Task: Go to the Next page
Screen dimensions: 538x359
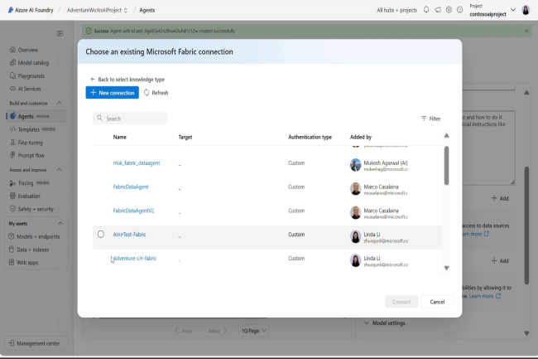Action: [x=218, y=331]
